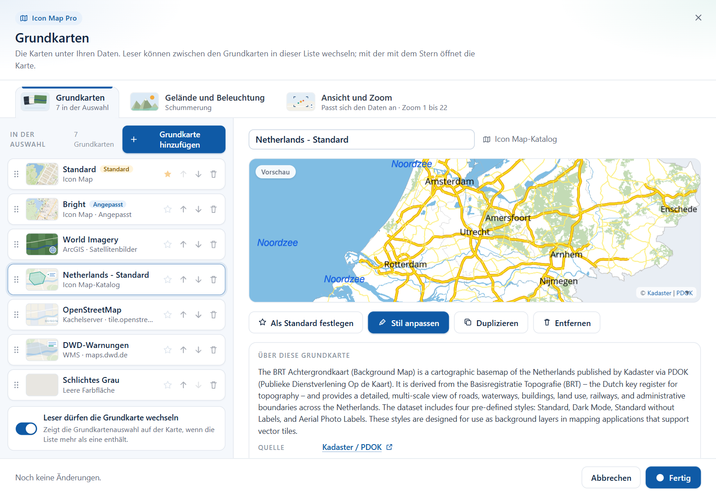Click drag handle of Standard row
The height and width of the screenshot is (496, 716).
click(x=17, y=174)
